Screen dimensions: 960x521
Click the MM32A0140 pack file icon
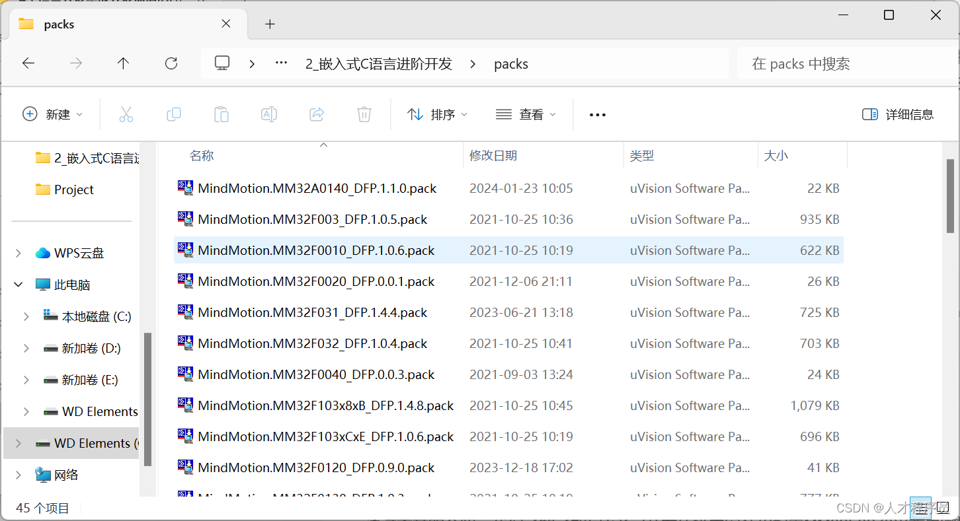tap(186, 188)
